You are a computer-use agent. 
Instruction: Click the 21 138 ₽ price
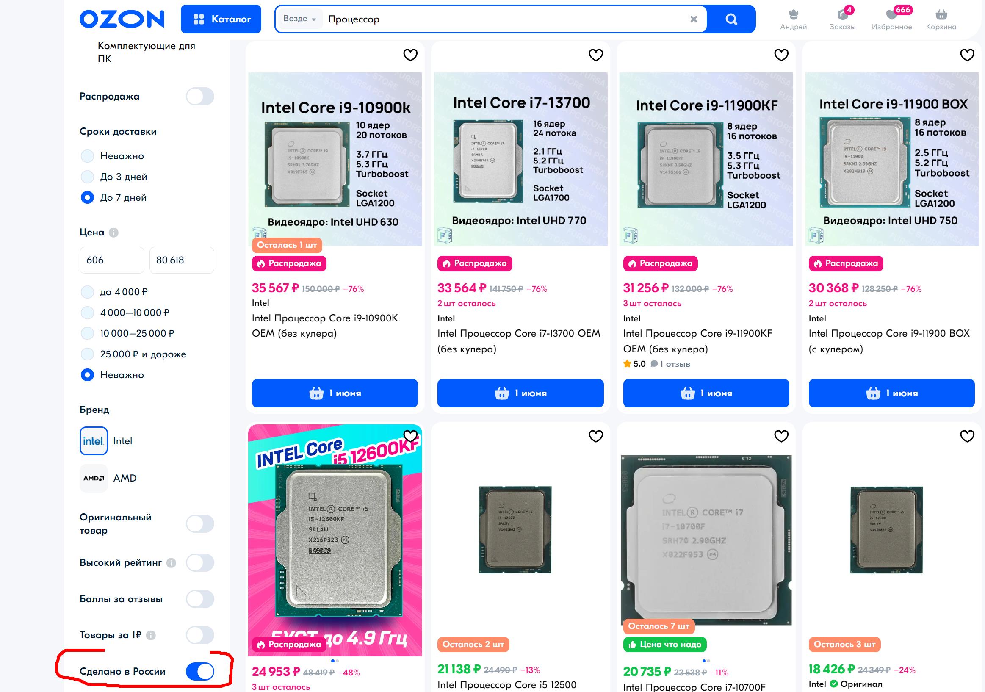tap(459, 669)
